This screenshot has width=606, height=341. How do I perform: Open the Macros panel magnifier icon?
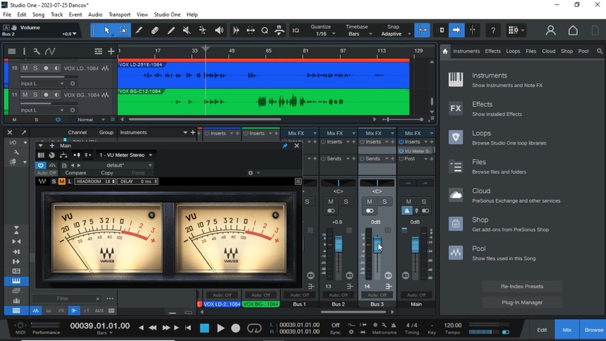pos(264,30)
